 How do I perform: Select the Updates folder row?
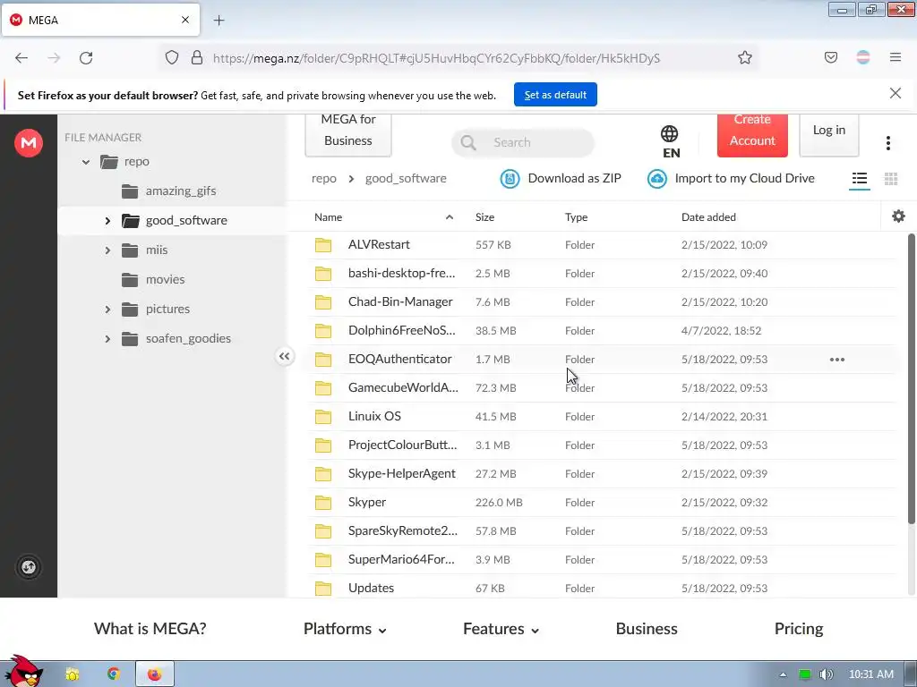click(x=602, y=587)
